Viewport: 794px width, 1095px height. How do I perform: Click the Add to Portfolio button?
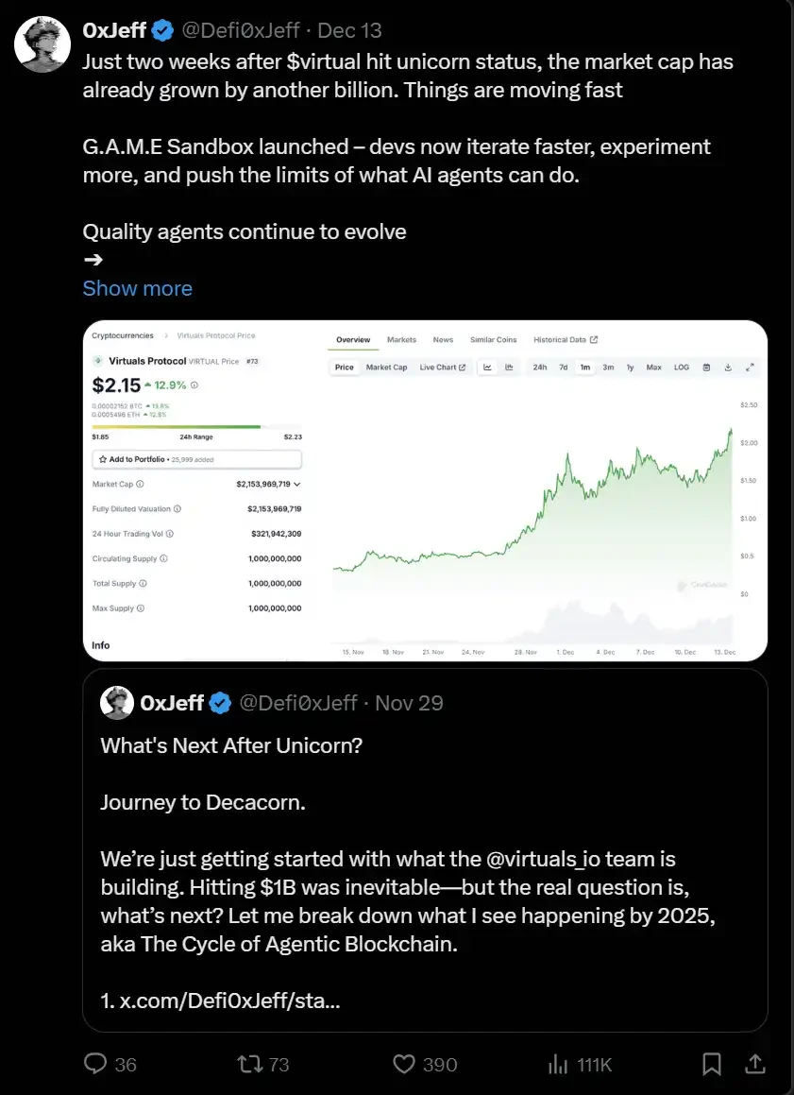[196, 459]
